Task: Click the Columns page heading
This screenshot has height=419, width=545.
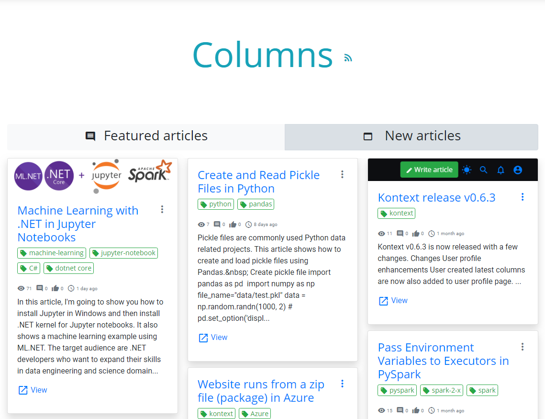Action: click(263, 55)
